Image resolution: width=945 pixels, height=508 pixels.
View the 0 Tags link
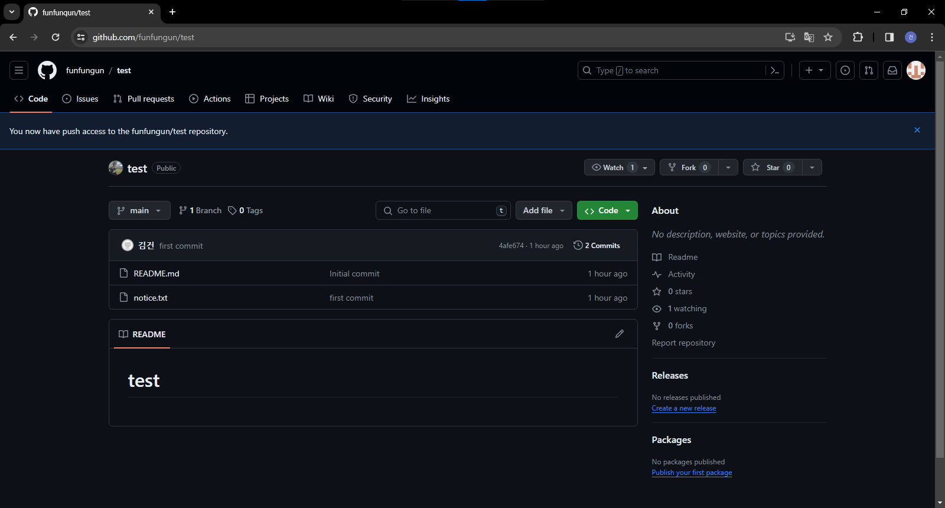tap(246, 210)
